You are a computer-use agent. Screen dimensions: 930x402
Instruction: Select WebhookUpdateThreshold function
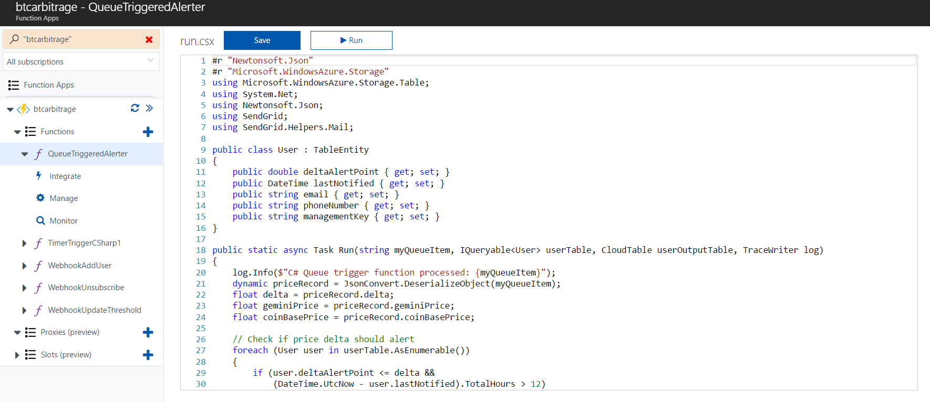[x=95, y=310]
